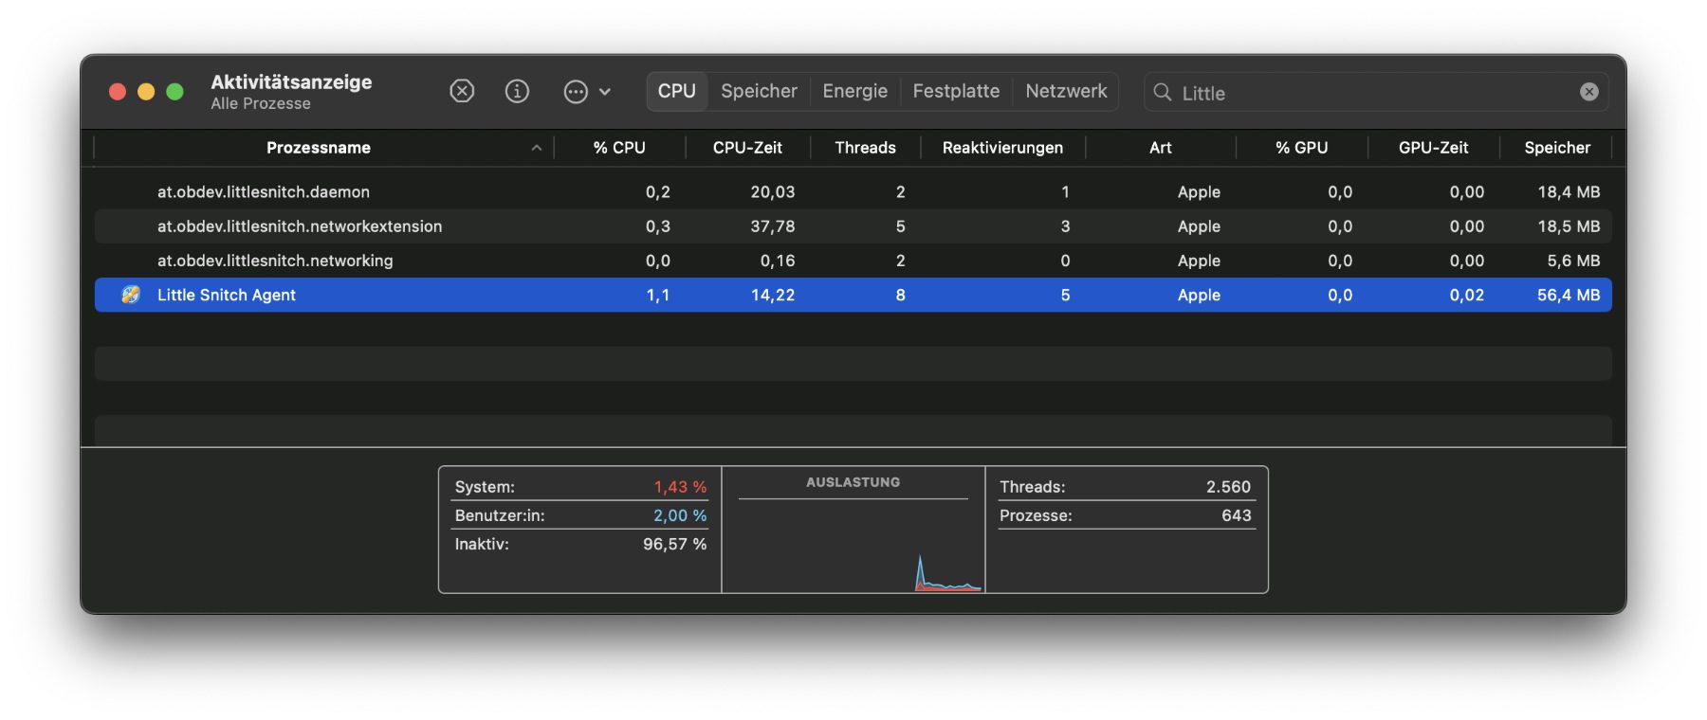Clear the search field text
The image size is (1707, 720).
coord(1588,92)
